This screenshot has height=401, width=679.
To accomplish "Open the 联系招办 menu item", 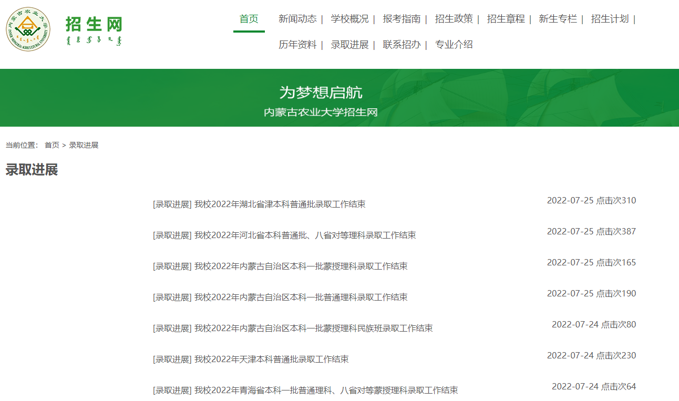I will click(402, 45).
